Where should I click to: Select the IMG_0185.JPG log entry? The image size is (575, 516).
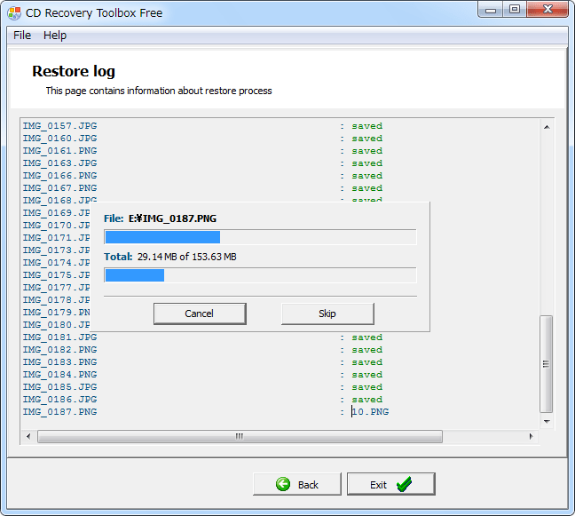59,387
